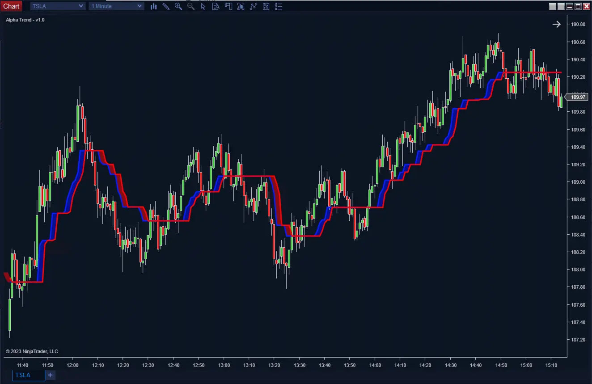Zoom in on the chart

[x=178, y=6]
